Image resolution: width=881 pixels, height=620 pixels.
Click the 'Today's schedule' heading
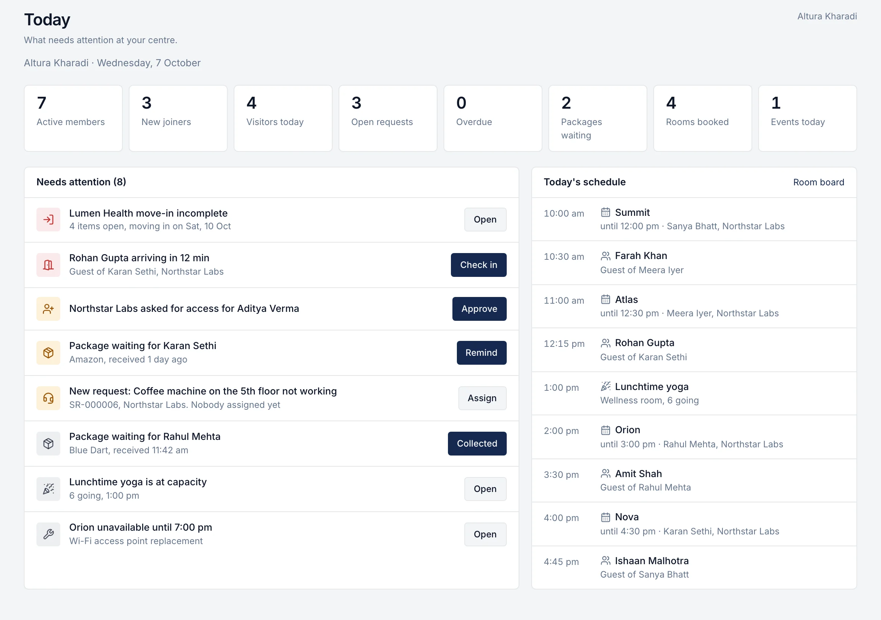pos(584,182)
